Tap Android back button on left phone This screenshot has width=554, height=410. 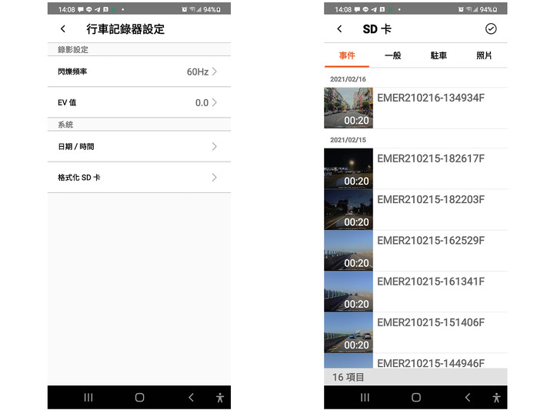[x=191, y=398]
